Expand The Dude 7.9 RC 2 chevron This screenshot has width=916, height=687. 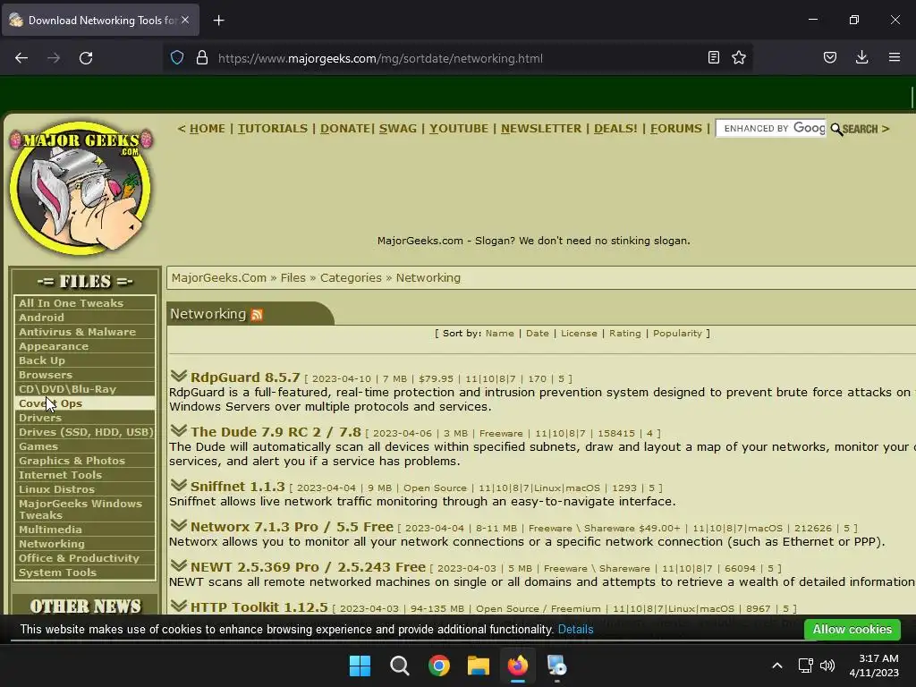179,430
